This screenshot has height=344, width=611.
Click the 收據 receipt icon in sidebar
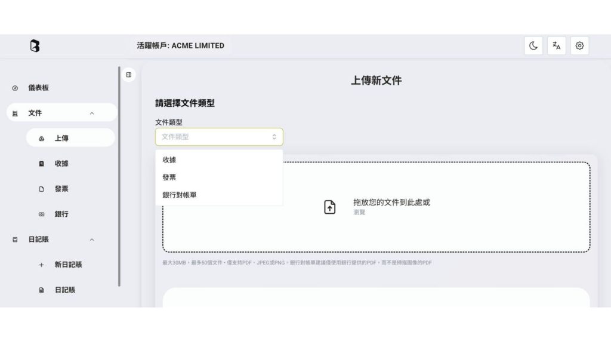pos(42,164)
